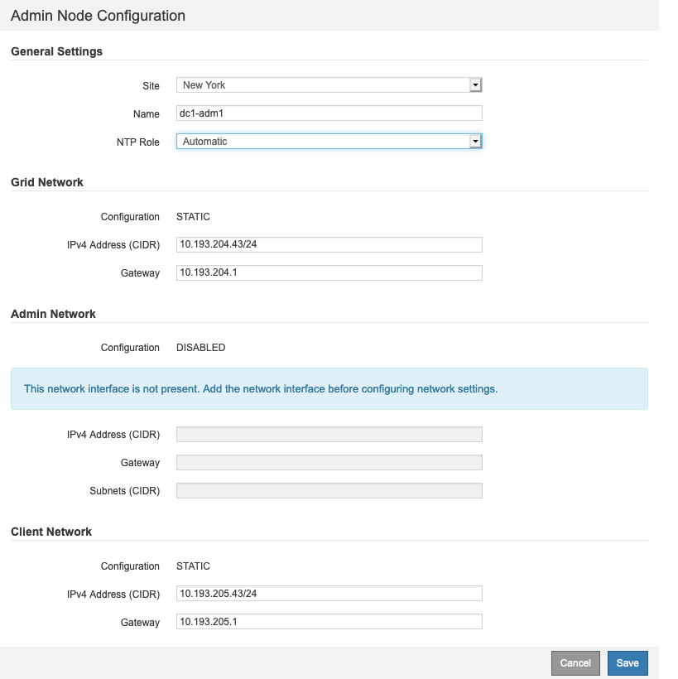Click the Client Network Gateway field

coord(329,622)
